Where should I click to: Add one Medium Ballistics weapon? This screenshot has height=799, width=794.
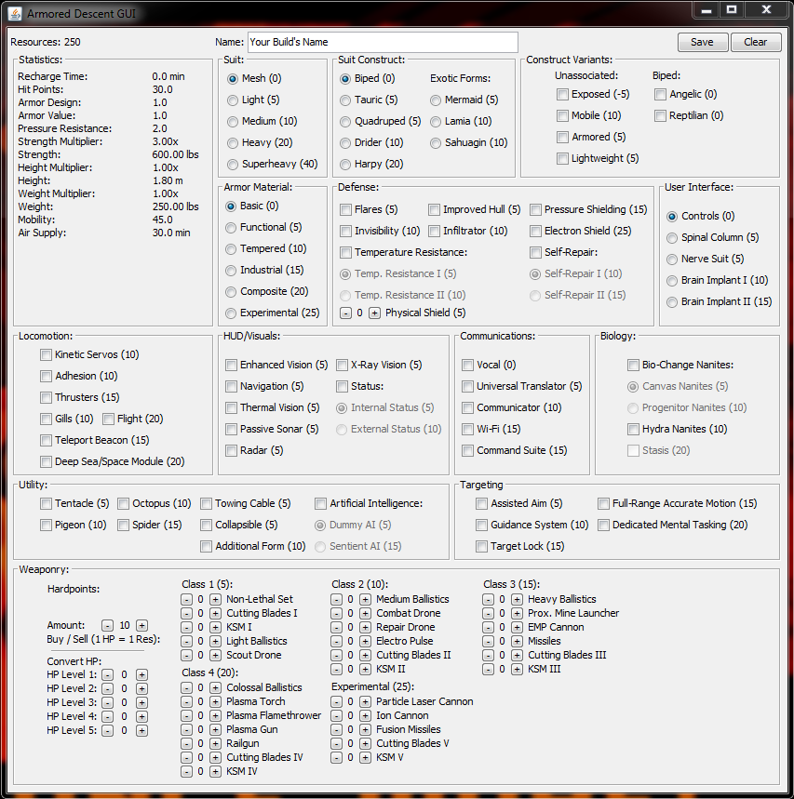tap(365, 599)
